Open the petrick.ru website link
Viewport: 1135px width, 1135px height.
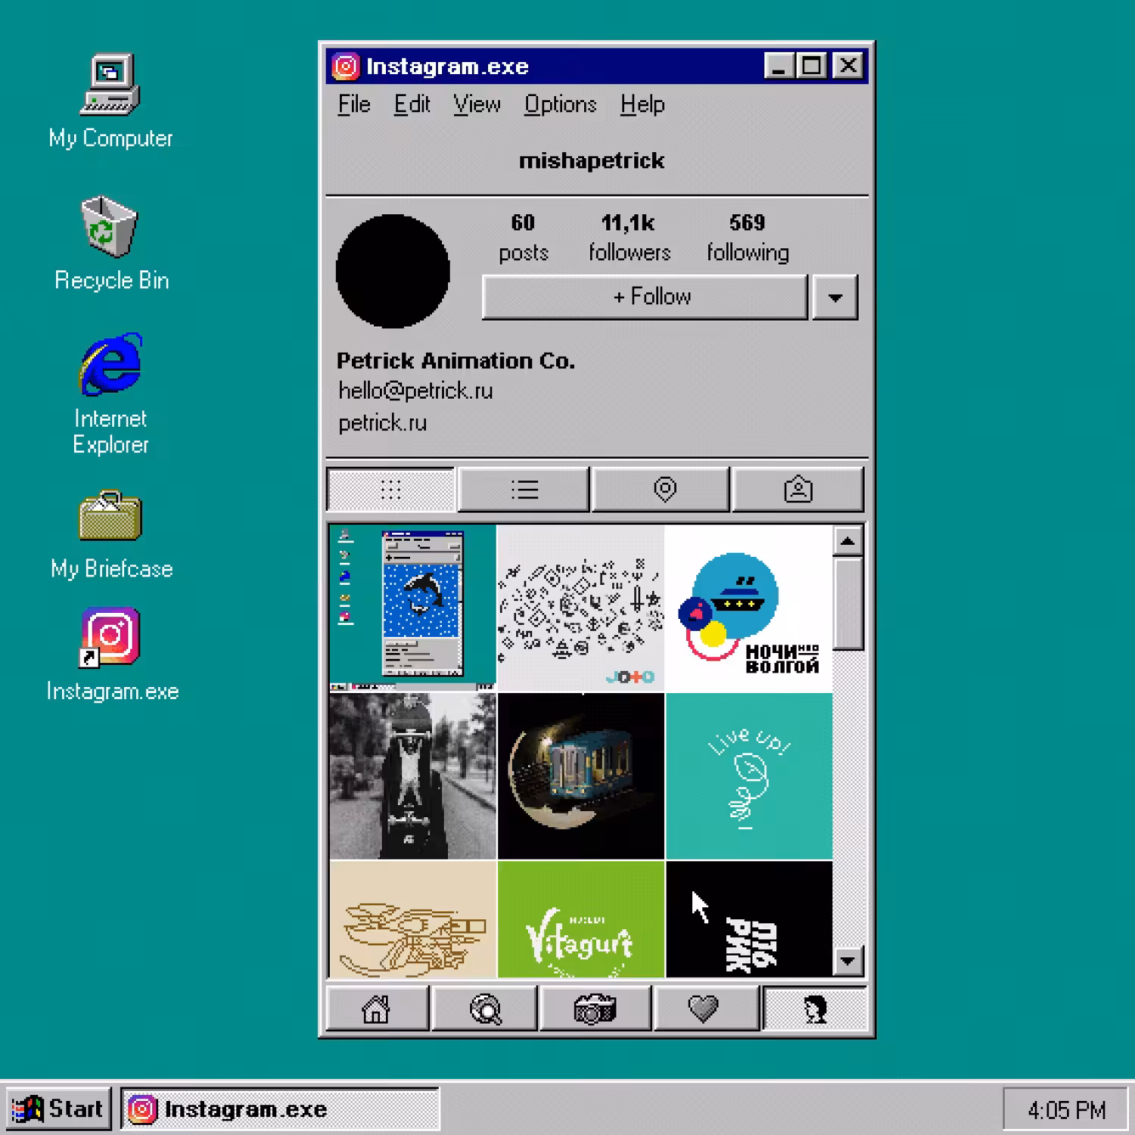(x=382, y=423)
